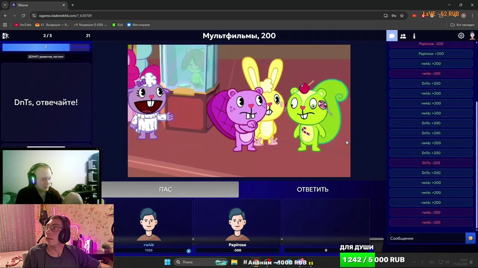Click Papirosa's score -300
Image resolution: width=478 pixels, height=268 pixels.
[237, 250]
